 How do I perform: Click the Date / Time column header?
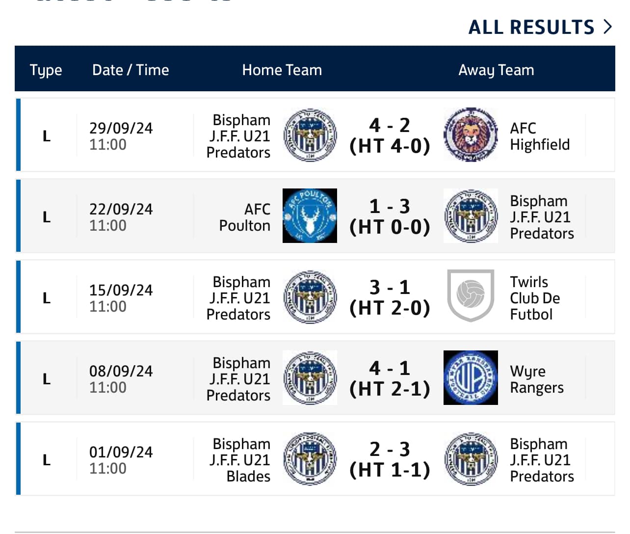131,70
